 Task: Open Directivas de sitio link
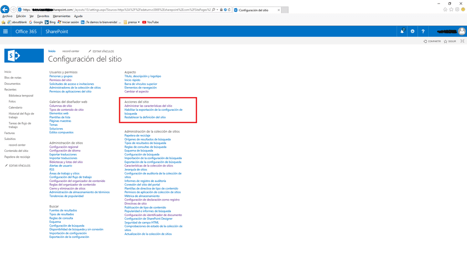(135, 204)
